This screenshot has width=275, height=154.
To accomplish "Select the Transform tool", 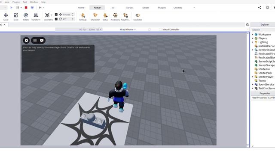I will (x=36, y=17).
